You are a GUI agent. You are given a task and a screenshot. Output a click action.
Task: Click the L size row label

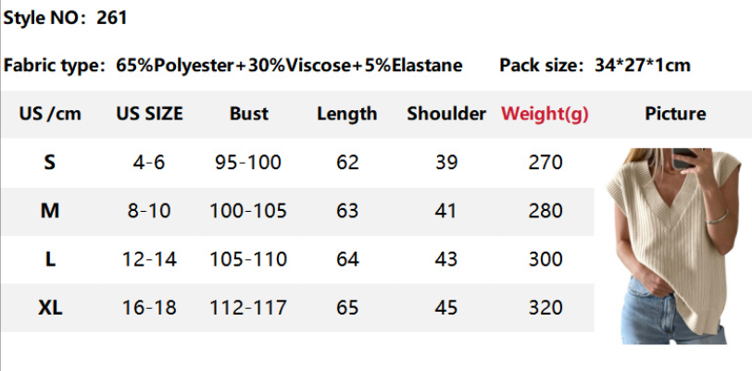point(50,259)
